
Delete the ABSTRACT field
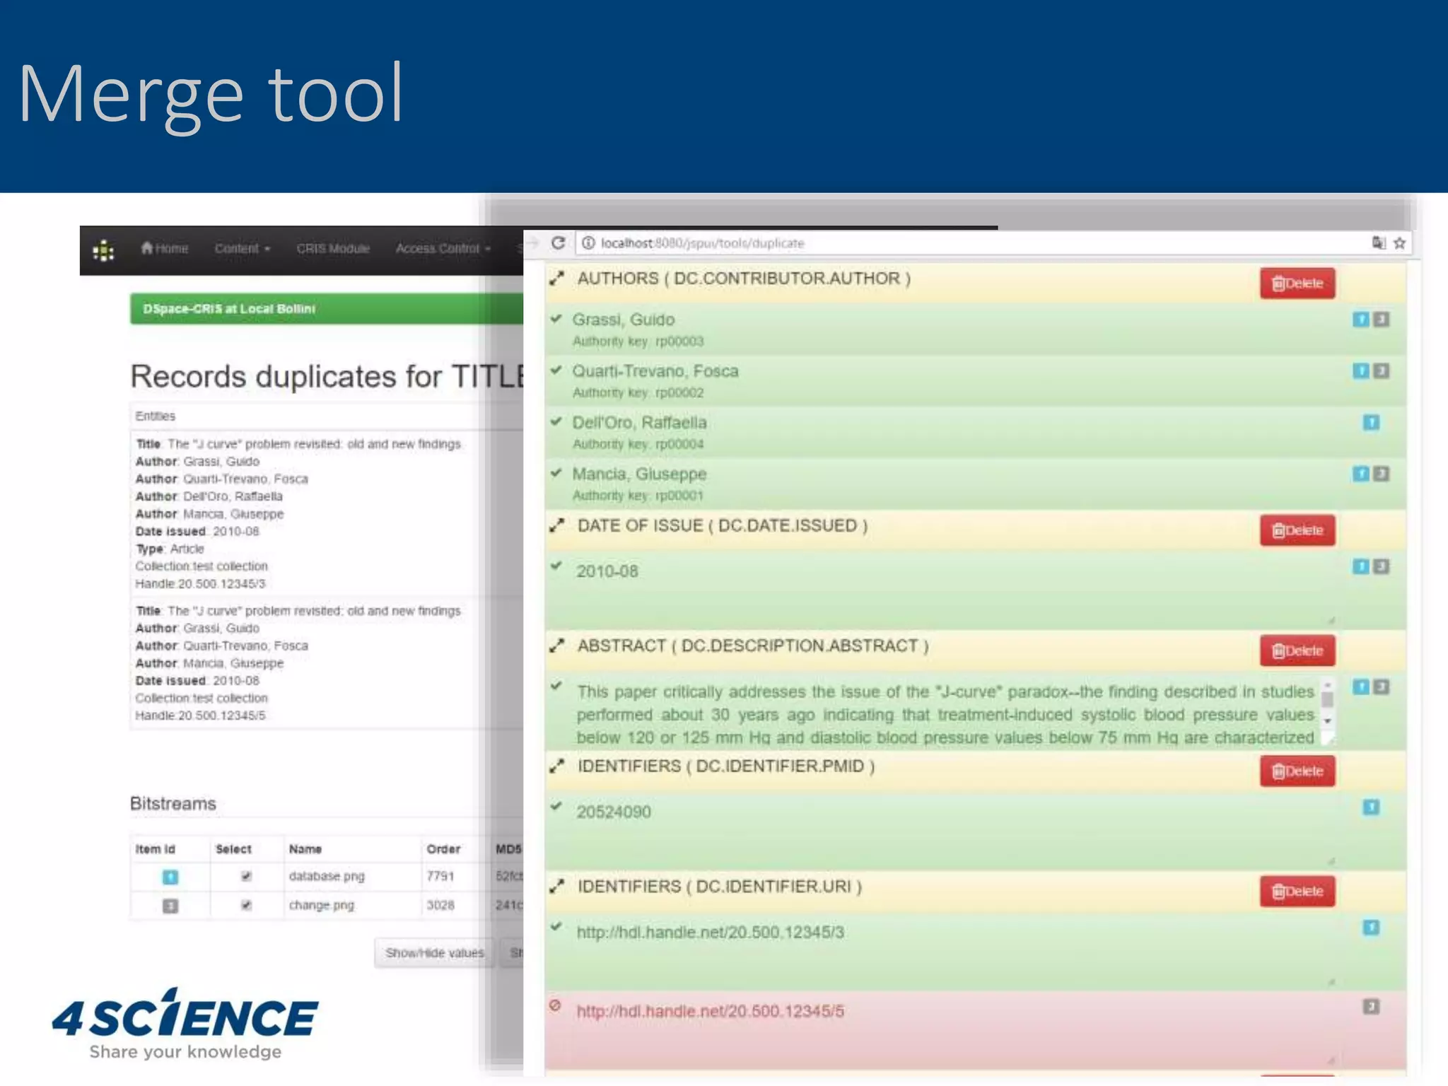tap(1297, 650)
